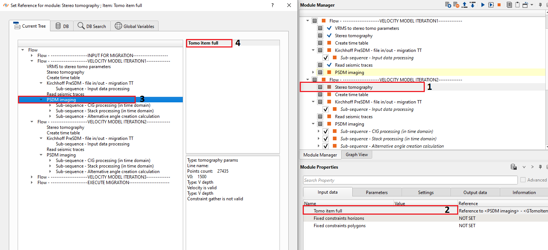Uncheck Sub-sequence - Stack processing in Module Manager
Viewport: 548px width, 250px height.
[325, 139]
